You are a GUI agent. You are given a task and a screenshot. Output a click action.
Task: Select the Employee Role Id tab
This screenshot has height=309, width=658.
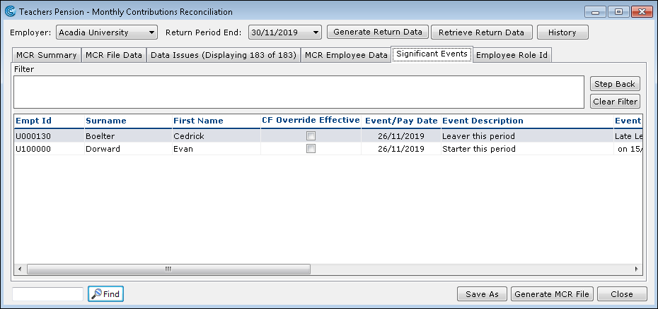[512, 55]
